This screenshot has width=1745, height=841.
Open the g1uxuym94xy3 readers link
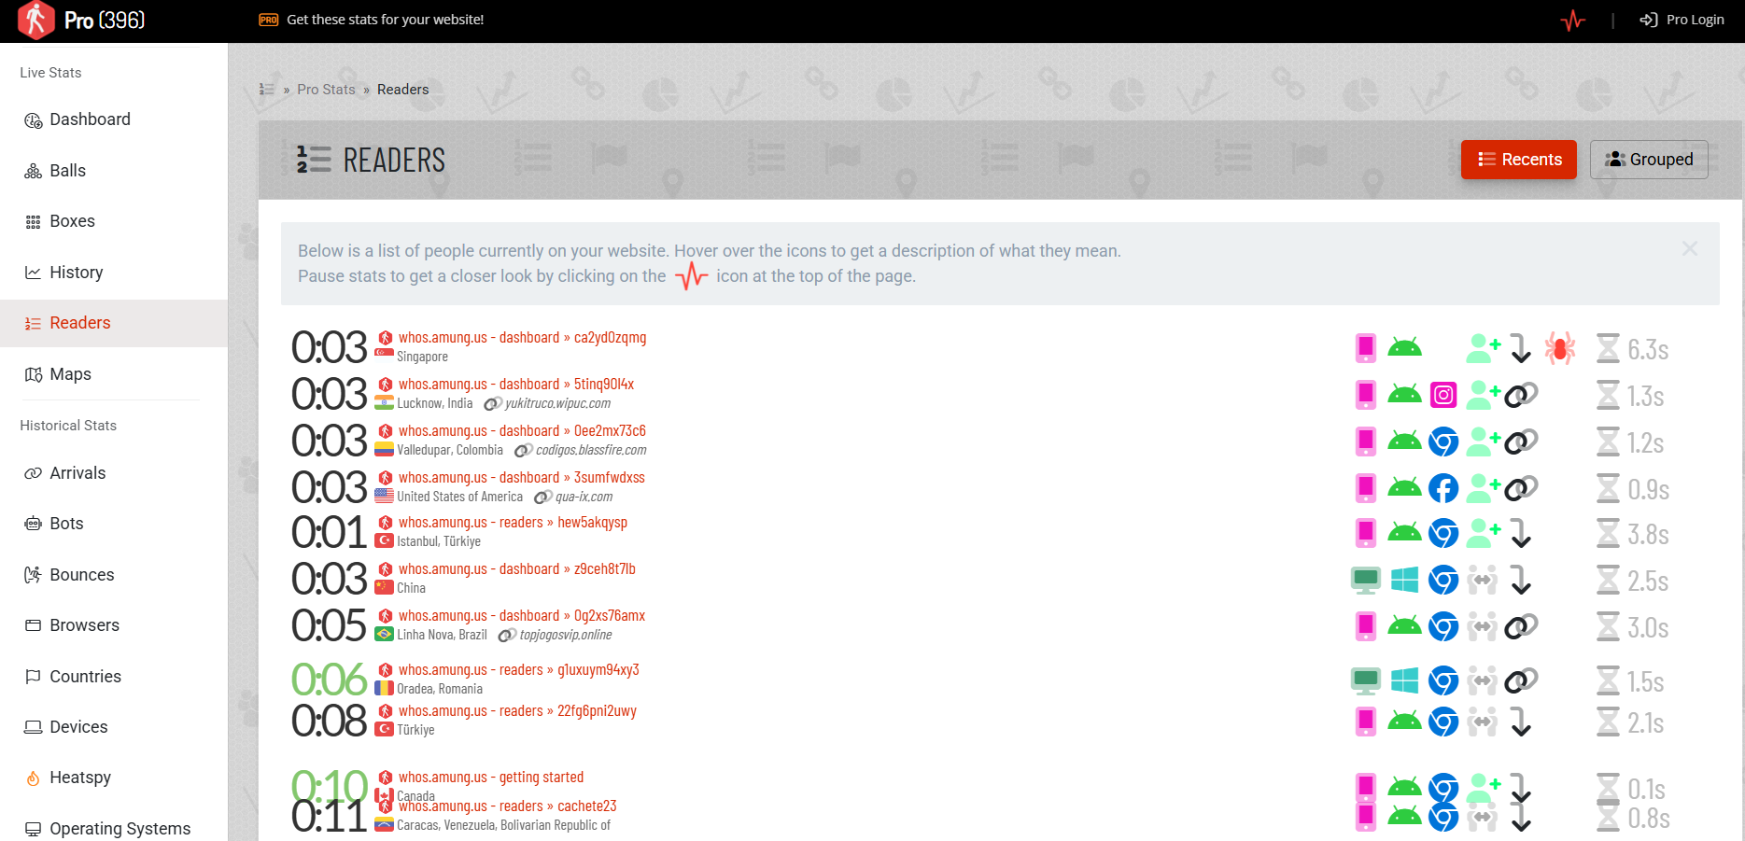(x=519, y=670)
